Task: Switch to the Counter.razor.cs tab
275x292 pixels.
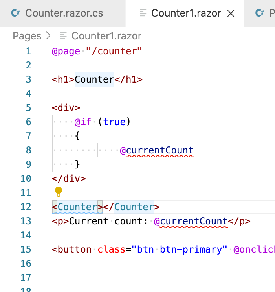Action: pos(62,13)
